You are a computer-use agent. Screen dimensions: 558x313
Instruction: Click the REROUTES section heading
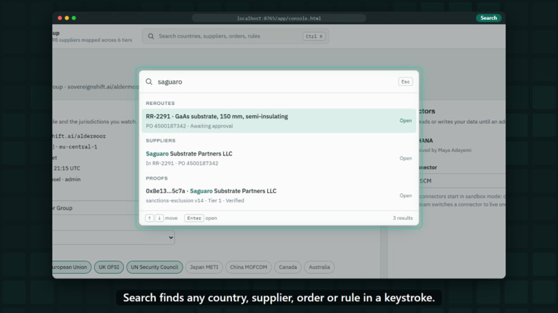pyautogui.click(x=160, y=104)
